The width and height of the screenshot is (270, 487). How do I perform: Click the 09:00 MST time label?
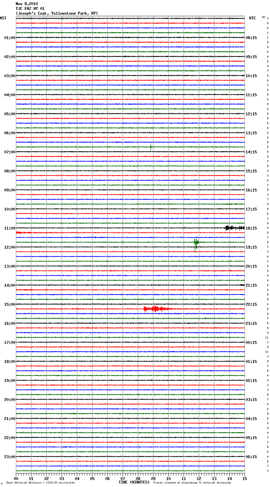point(10,190)
